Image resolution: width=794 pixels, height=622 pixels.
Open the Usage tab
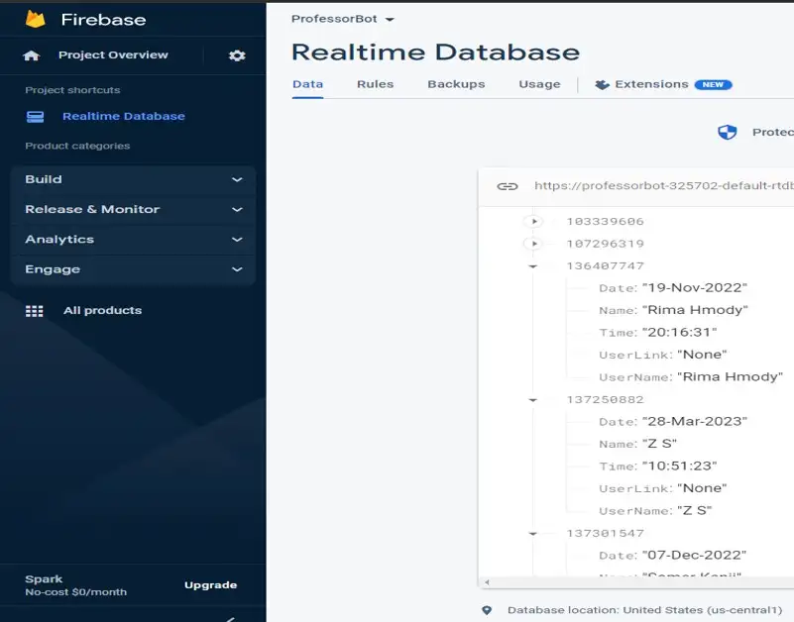point(539,84)
